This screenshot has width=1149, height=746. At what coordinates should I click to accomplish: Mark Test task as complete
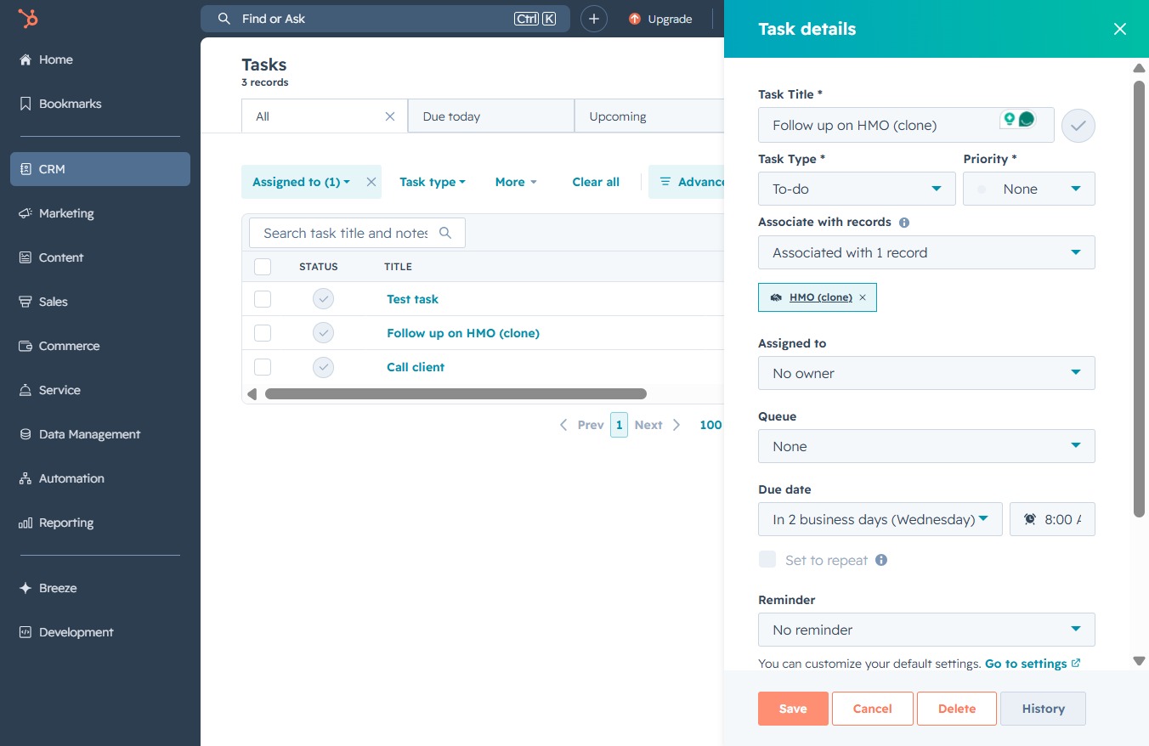pyautogui.click(x=323, y=299)
